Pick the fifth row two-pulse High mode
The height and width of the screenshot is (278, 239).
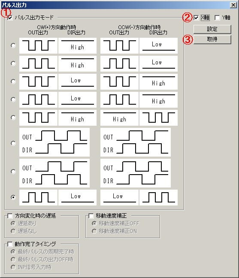tap(13, 118)
